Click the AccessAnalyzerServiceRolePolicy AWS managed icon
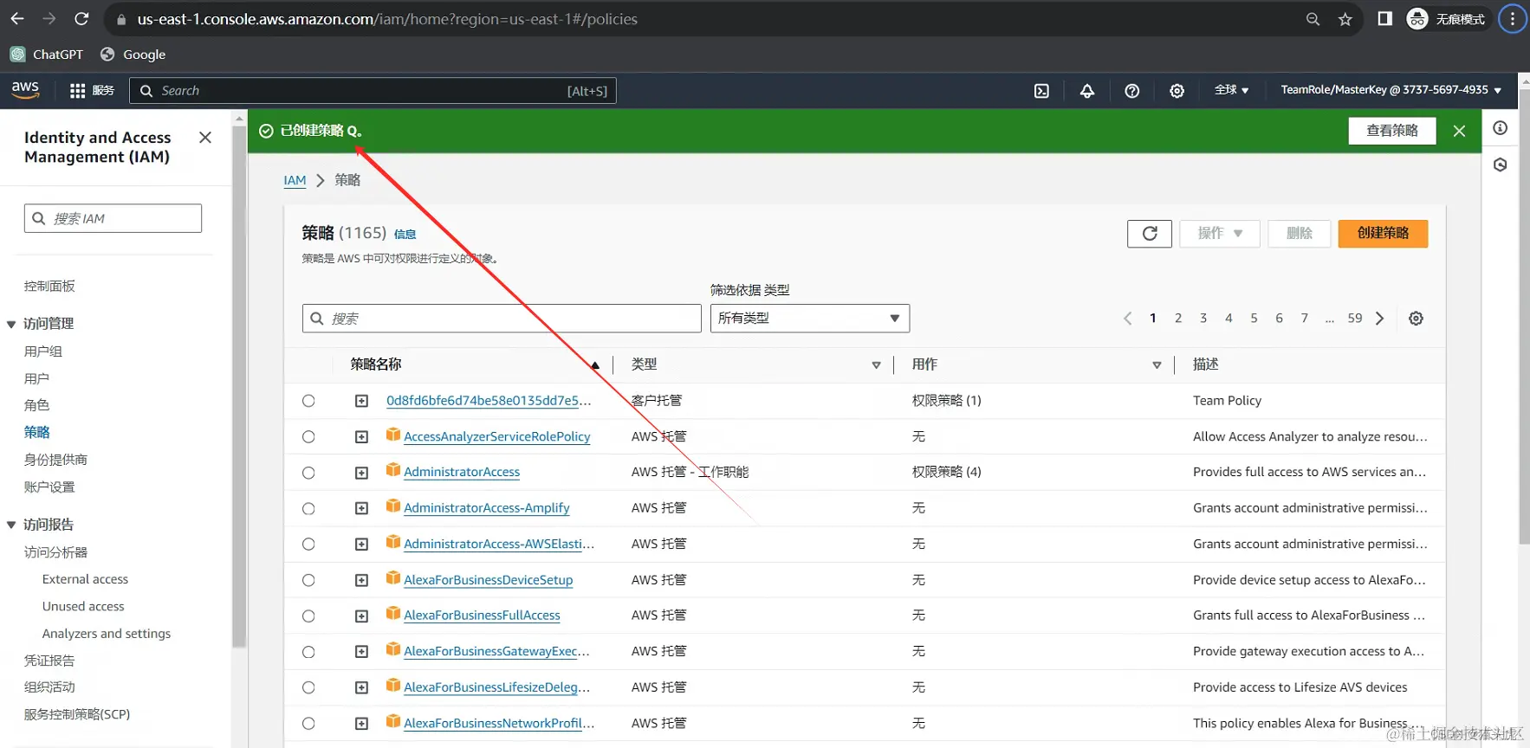The image size is (1530, 748). pos(393,435)
